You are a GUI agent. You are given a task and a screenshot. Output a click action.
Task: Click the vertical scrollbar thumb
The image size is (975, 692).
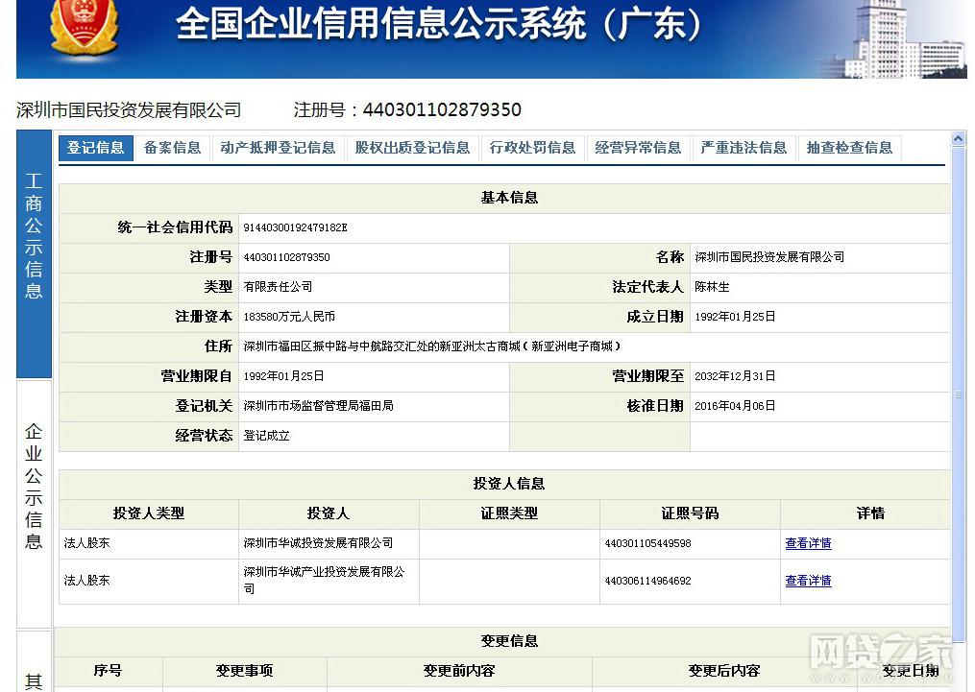(x=959, y=394)
